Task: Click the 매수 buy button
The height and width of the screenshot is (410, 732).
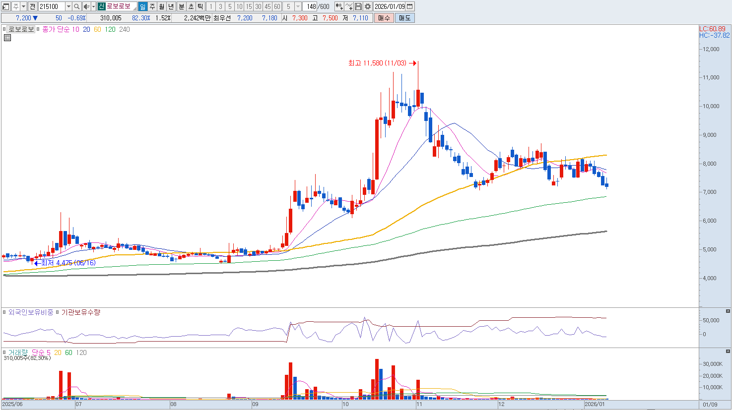Action: click(384, 18)
